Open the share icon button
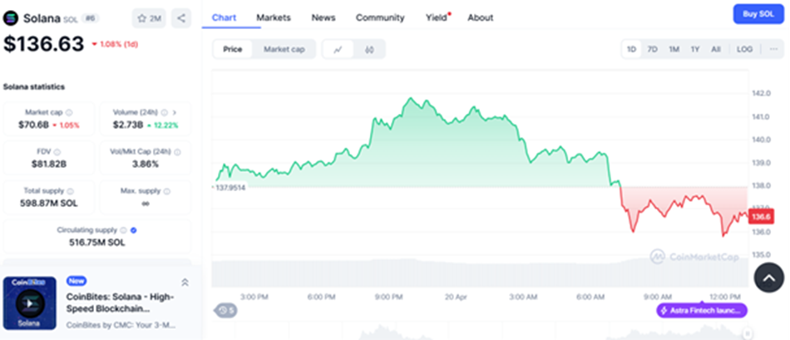The width and height of the screenshot is (790, 340). pos(181,18)
